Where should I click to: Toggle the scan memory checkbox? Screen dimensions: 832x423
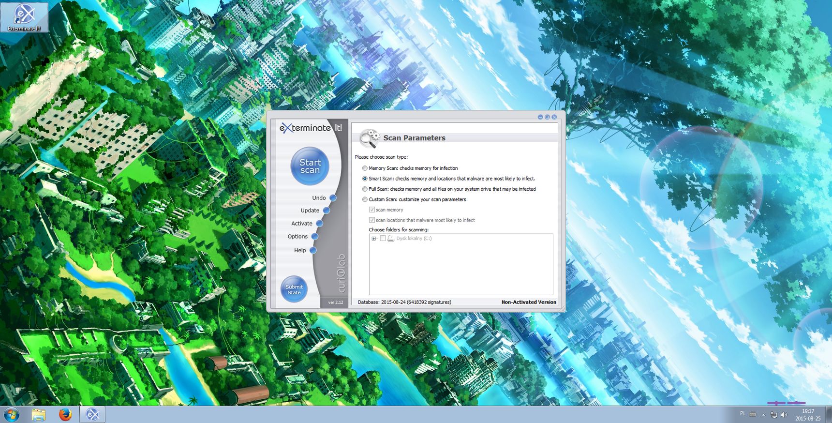372,210
